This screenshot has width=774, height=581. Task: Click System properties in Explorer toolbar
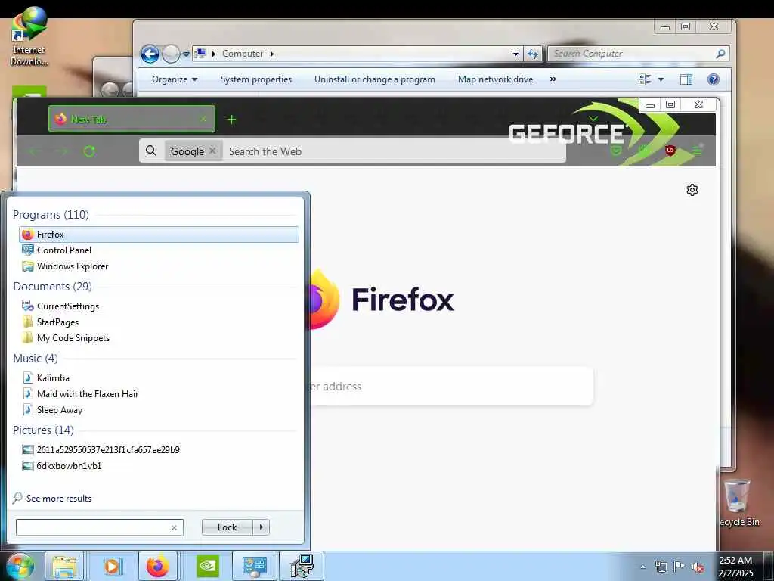[255, 79]
